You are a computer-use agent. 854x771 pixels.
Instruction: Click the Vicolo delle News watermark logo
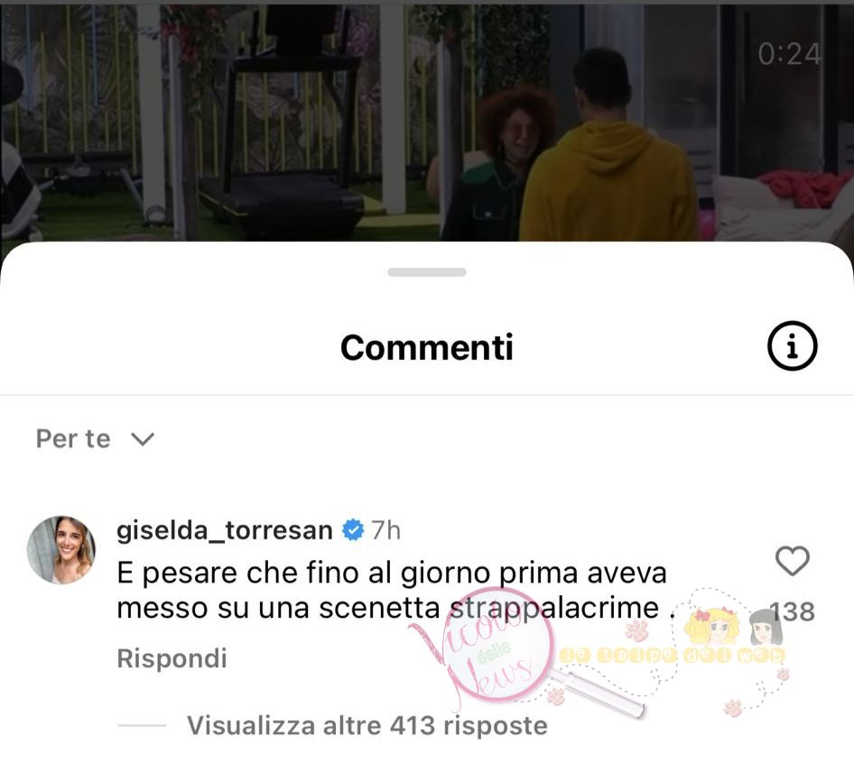(x=482, y=645)
